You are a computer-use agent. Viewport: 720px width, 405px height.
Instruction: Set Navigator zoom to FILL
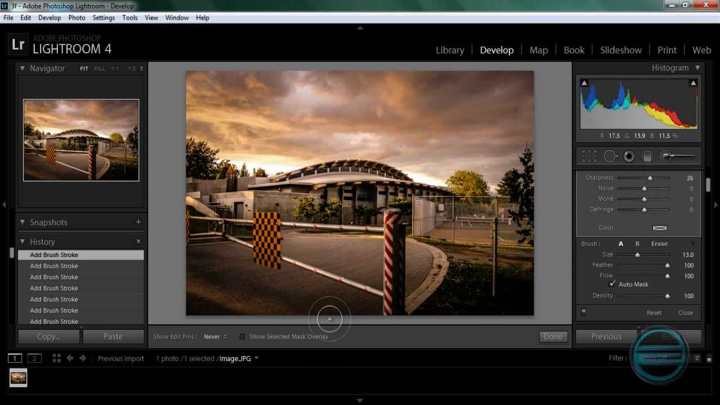pos(100,69)
